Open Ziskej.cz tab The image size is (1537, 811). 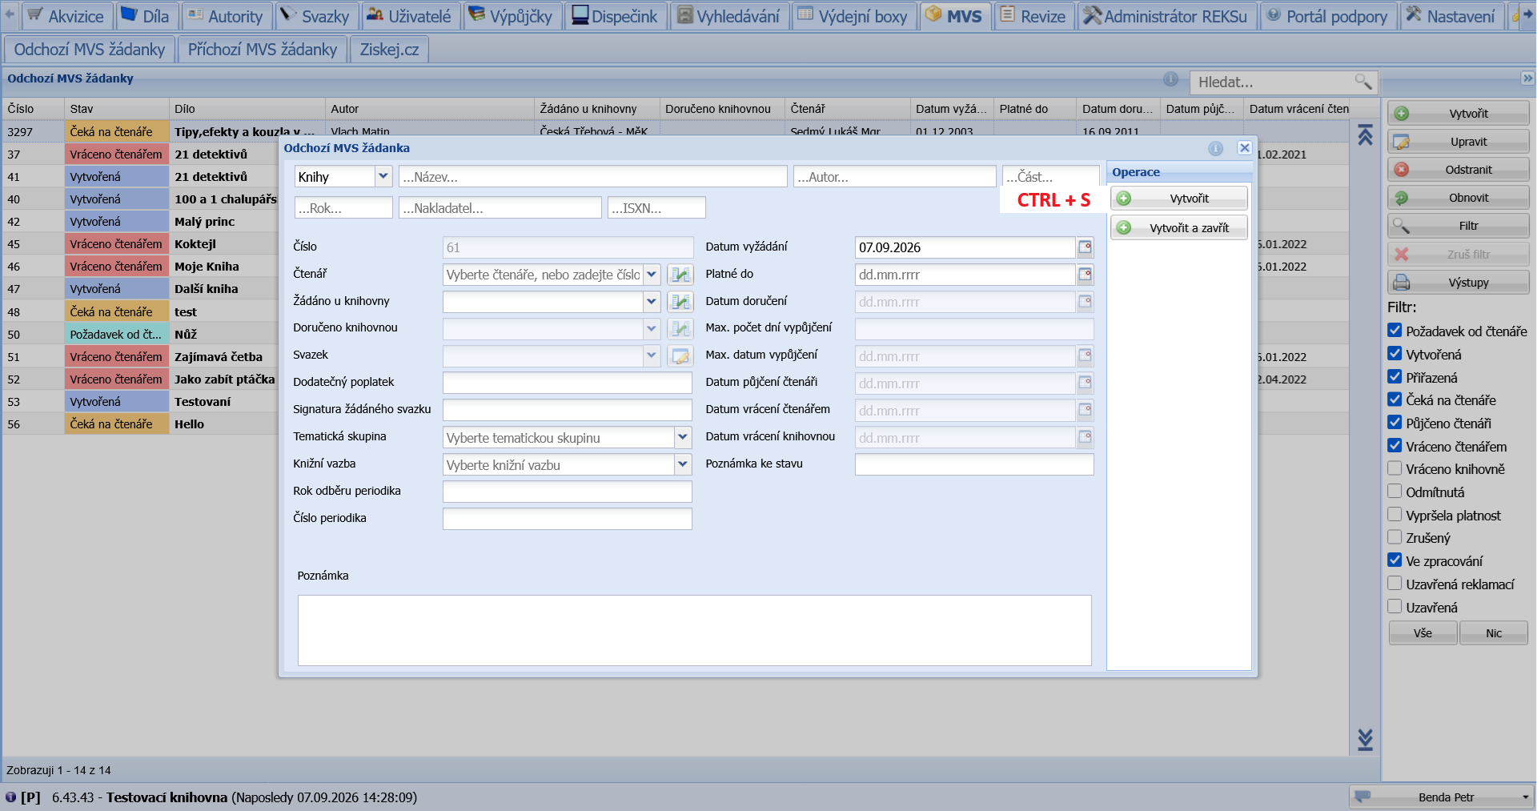tap(389, 50)
